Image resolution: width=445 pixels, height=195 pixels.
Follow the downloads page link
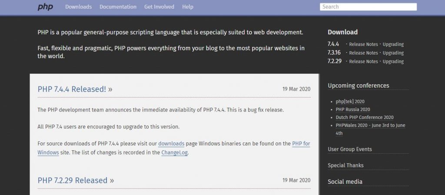(171, 144)
